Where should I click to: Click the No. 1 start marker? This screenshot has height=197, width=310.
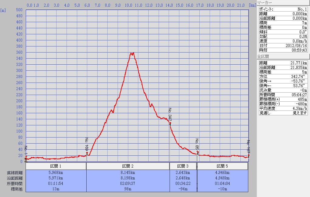tap(26, 157)
